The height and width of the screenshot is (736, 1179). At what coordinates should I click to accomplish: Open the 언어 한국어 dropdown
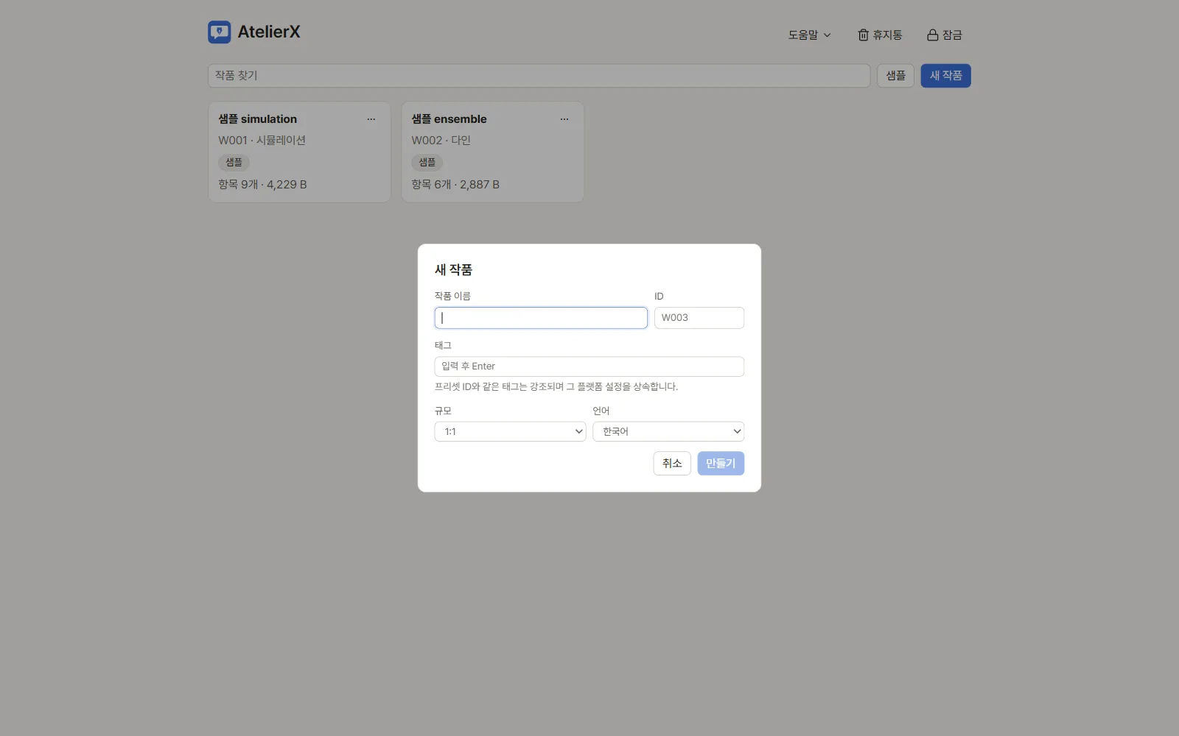click(668, 431)
